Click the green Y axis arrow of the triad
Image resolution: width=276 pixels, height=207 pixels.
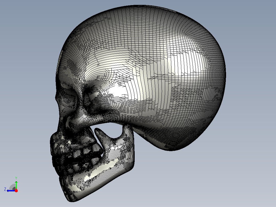tap(16, 185)
